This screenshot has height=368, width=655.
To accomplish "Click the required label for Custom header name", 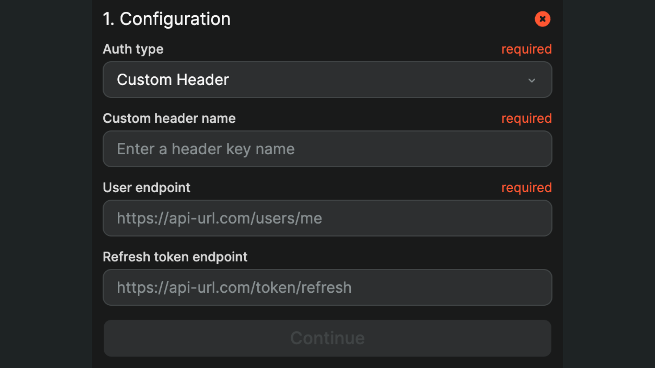I will click(x=526, y=118).
